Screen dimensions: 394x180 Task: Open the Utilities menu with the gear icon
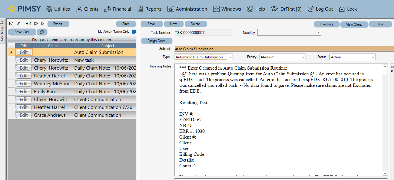click(x=58, y=9)
